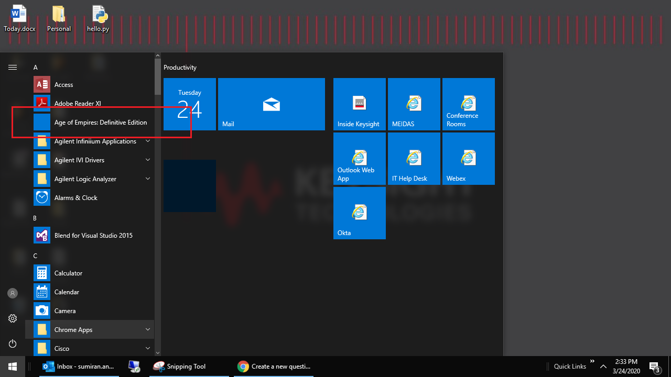This screenshot has height=377, width=671.
Task: Open Today.docx desktop icon
Action: [19, 19]
